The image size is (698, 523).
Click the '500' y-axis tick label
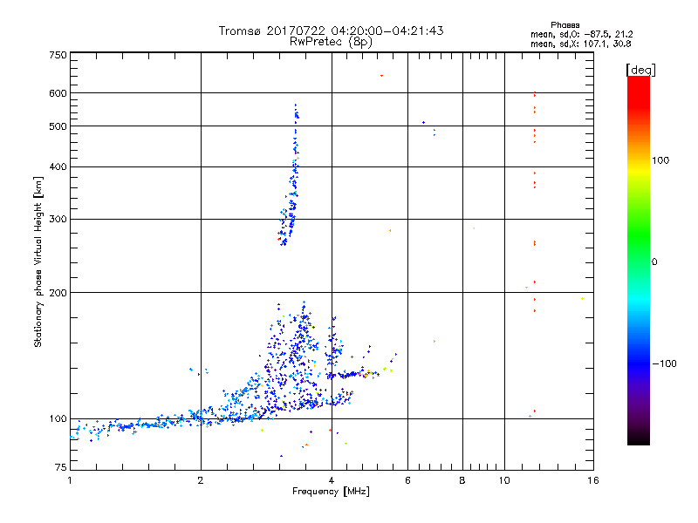(x=58, y=126)
